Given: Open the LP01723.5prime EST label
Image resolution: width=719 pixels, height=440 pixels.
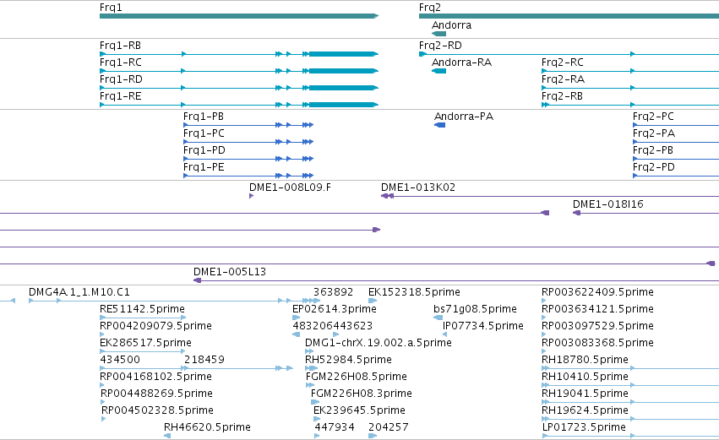Looking at the screenshot, I should pos(584,427).
